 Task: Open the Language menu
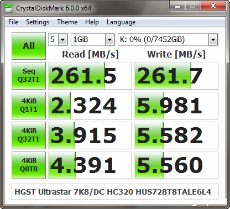[x=121, y=22]
